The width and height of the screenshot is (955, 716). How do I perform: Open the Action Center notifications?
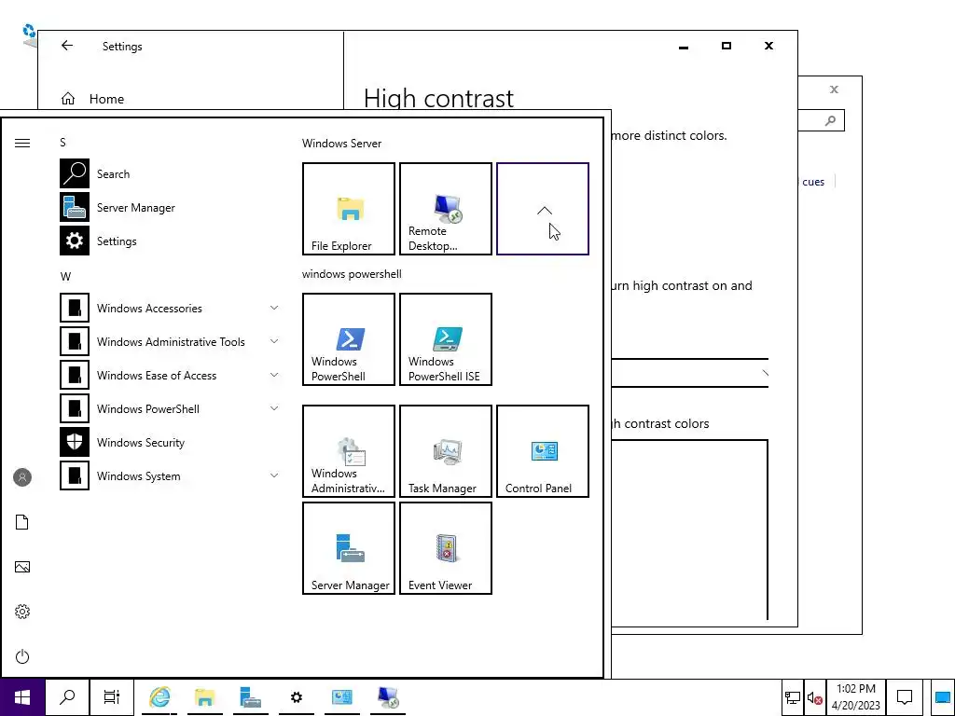point(905,697)
